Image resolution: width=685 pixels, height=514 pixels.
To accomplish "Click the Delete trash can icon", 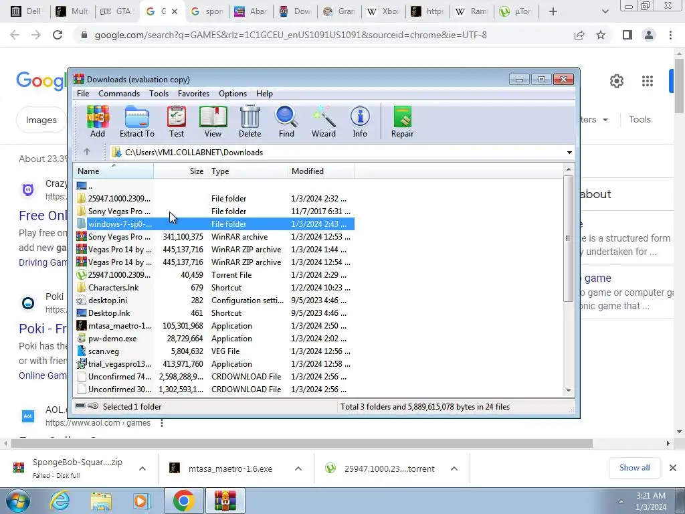I will coord(250,122).
